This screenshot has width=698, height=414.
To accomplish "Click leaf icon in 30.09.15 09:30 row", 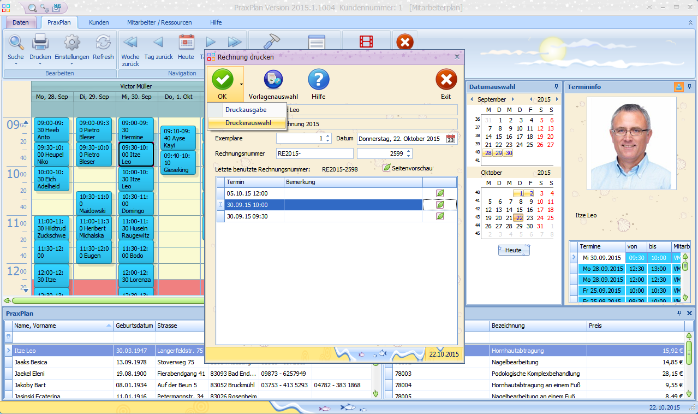I will tap(440, 216).
